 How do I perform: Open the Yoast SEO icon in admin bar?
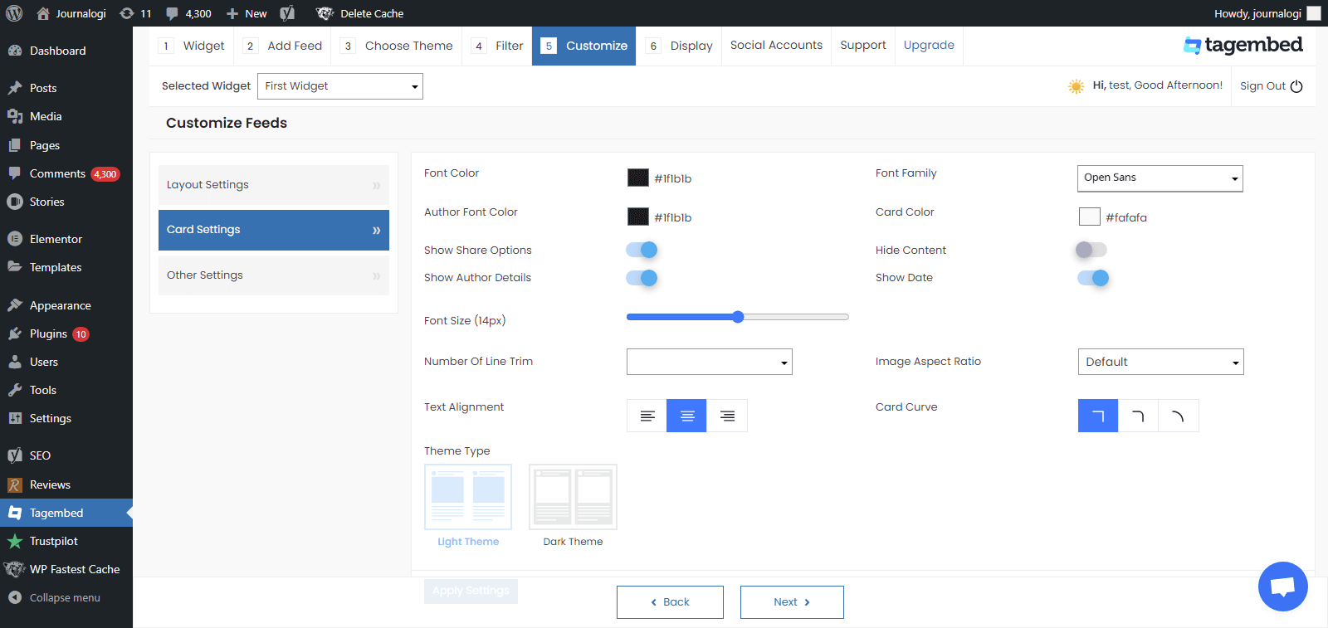pyautogui.click(x=287, y=13)
